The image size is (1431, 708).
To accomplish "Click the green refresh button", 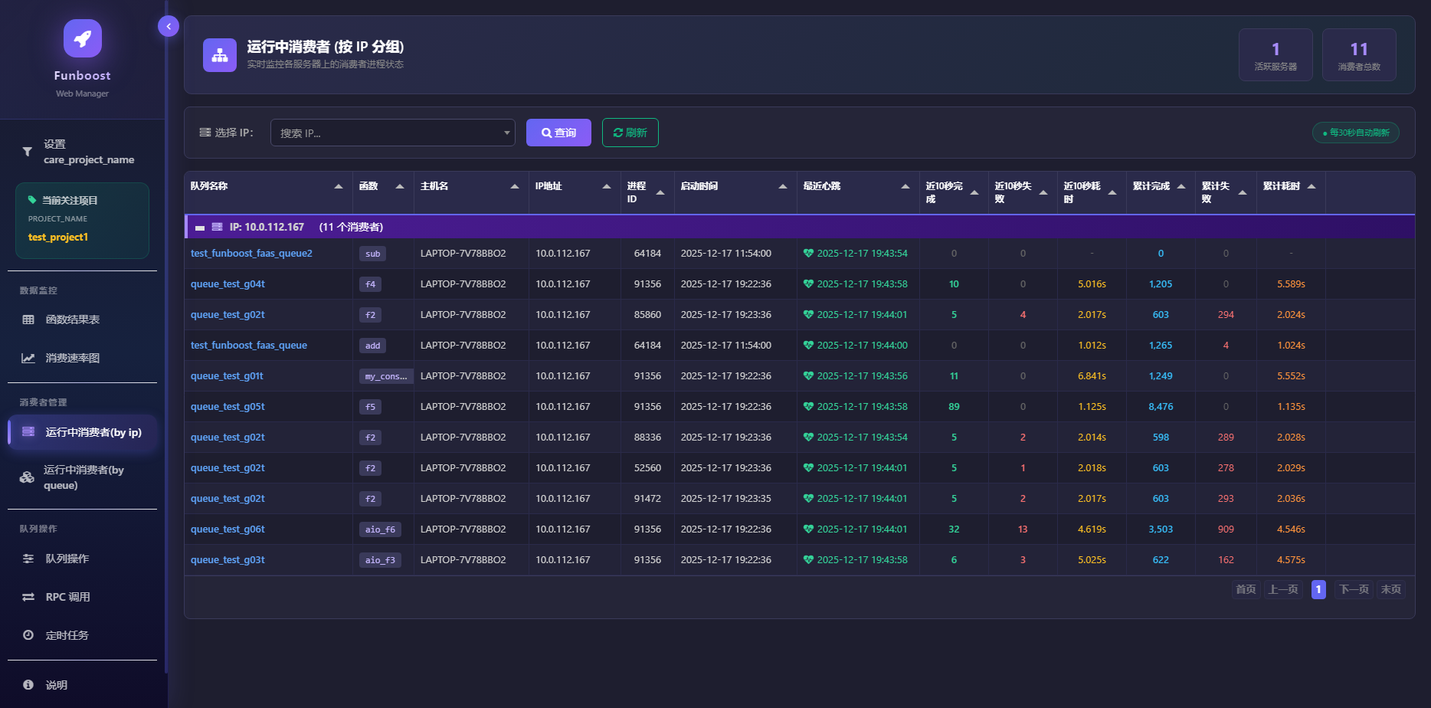I will (x=630, y=133).
